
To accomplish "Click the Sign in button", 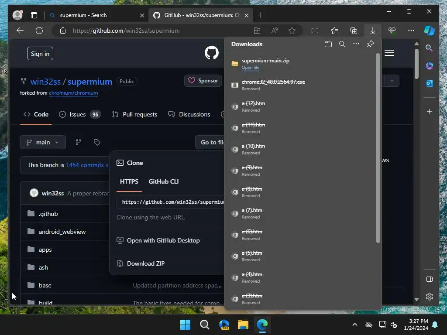I will [x=40, y=54].
